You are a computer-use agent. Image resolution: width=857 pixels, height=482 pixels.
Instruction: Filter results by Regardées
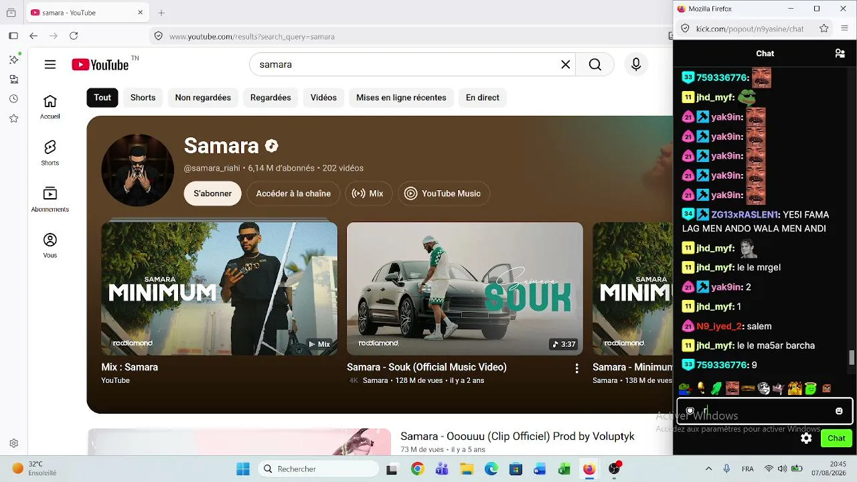click(x=270, y=98)
